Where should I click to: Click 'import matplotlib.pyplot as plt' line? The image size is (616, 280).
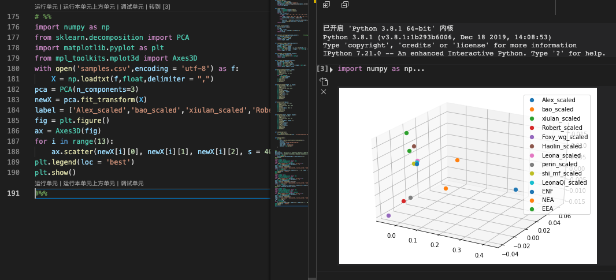point(99,48)
